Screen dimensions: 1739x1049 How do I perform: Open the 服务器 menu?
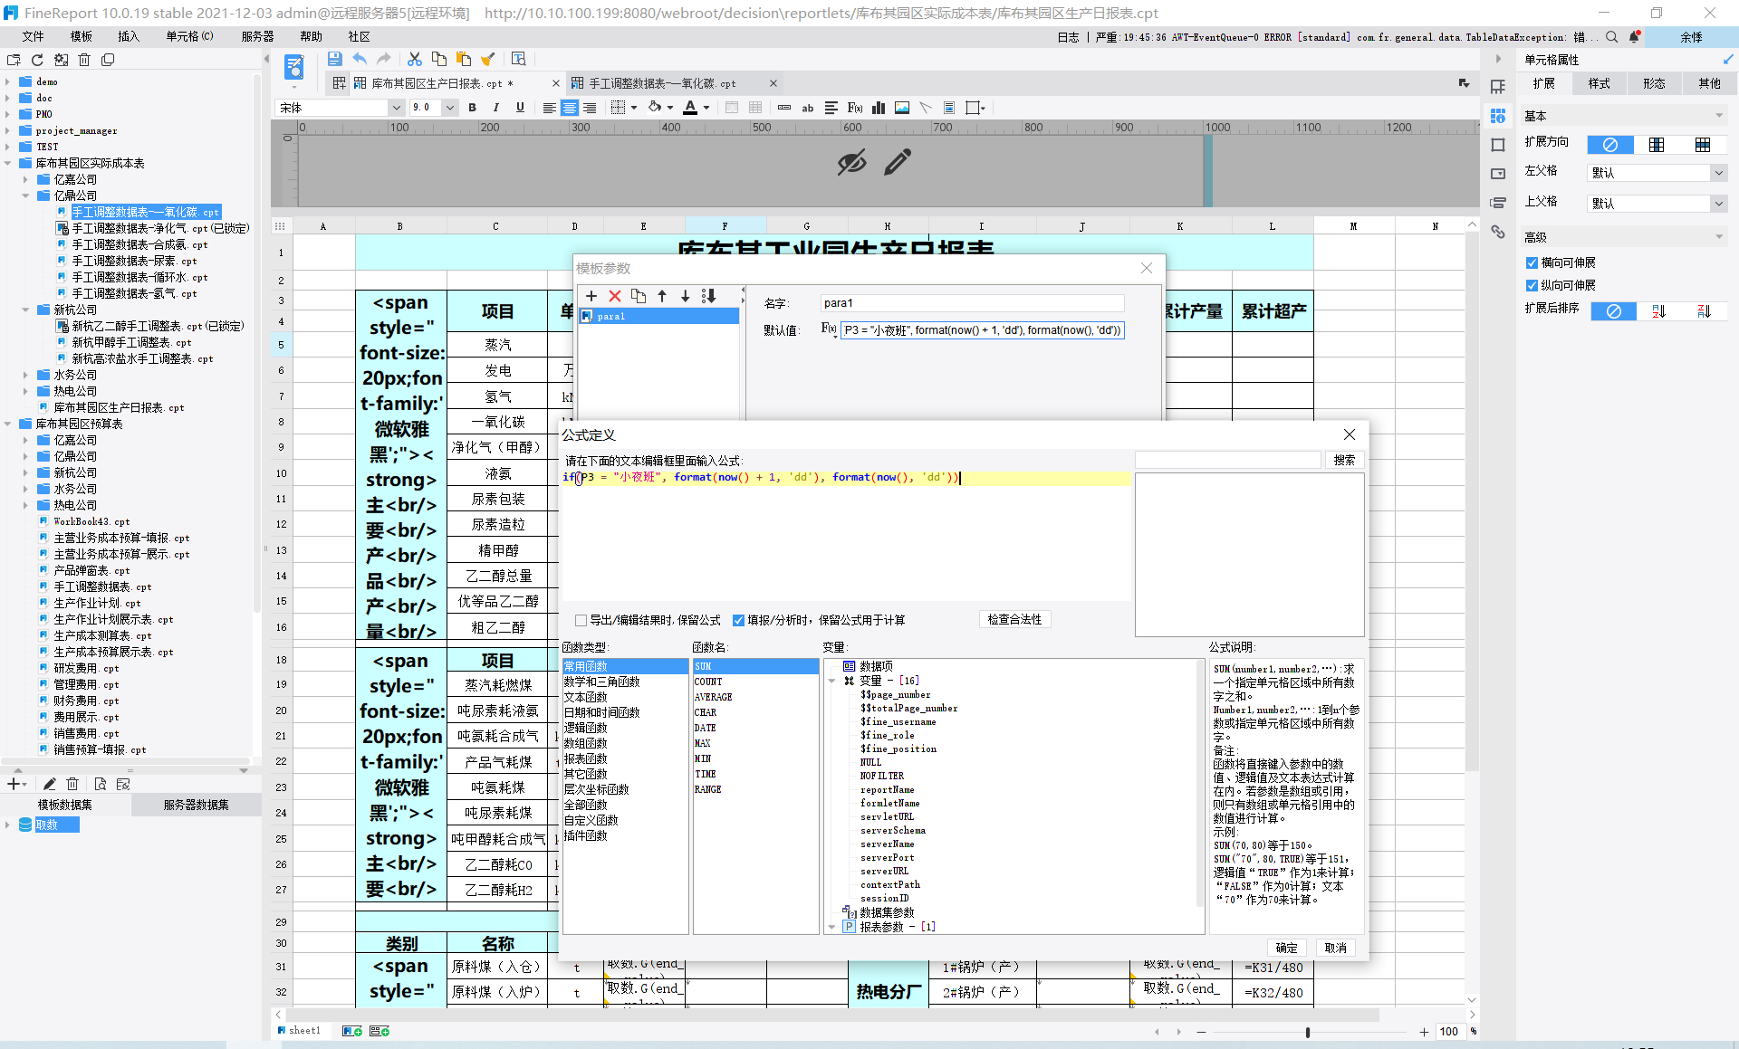point(257,36)
